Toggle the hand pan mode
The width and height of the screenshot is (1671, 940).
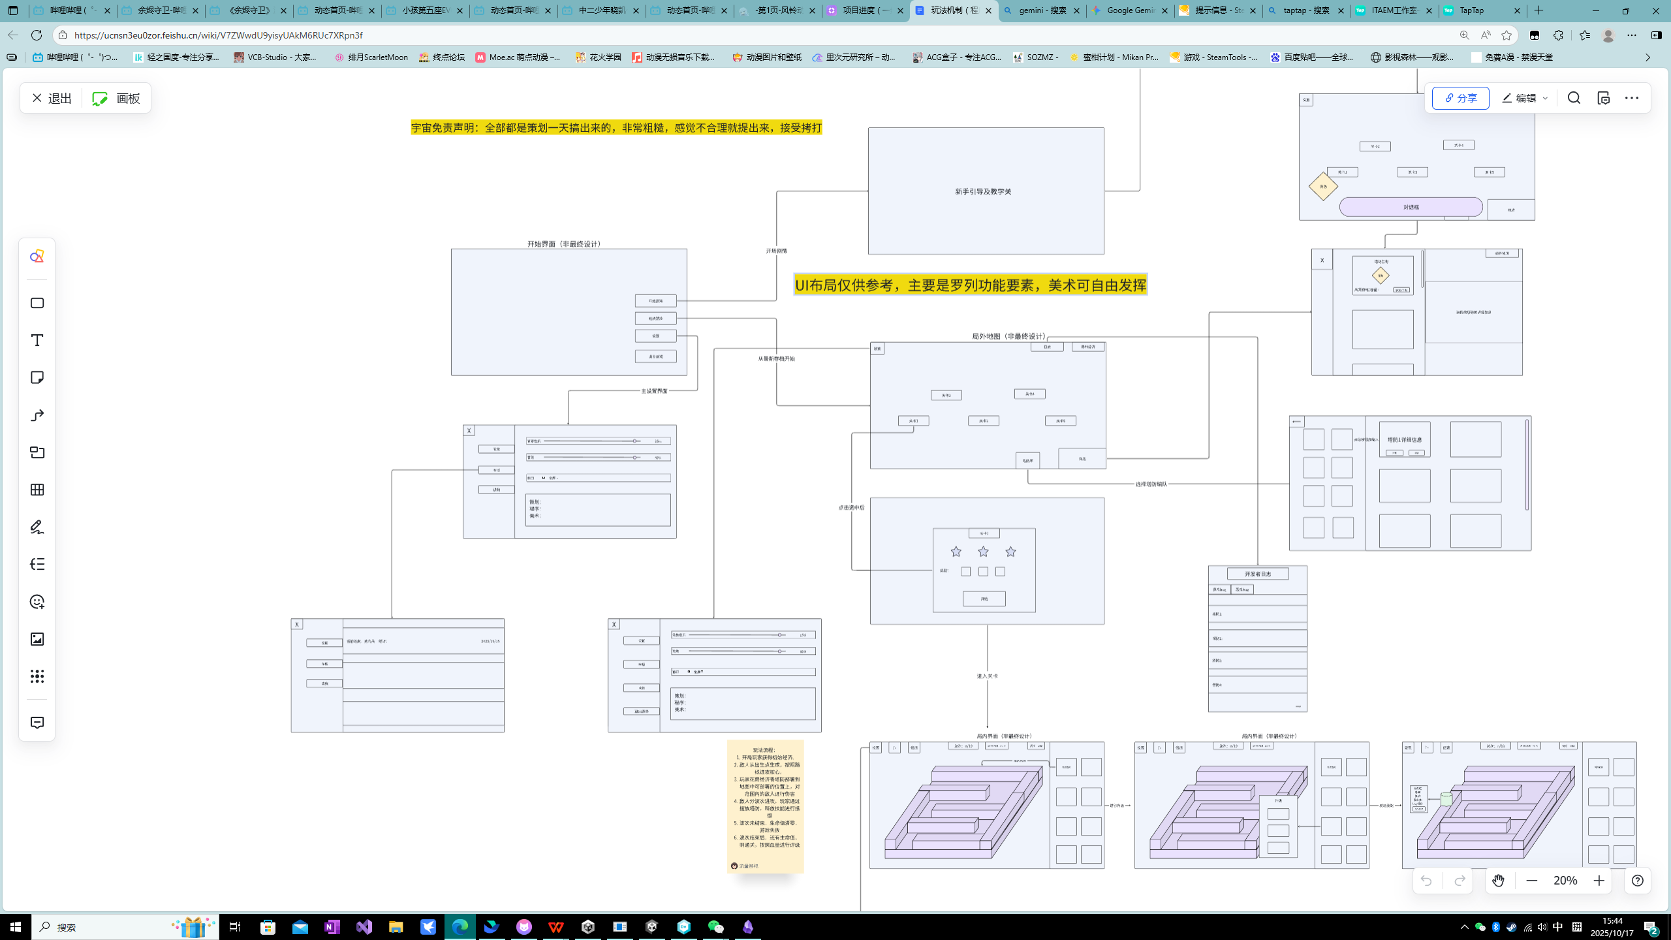click(x=1498, y=881)
